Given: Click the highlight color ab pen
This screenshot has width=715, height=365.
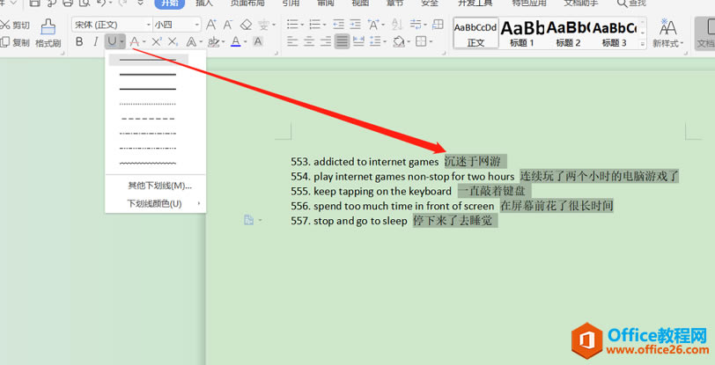Looking at the screenshot, I should [213, 42].
